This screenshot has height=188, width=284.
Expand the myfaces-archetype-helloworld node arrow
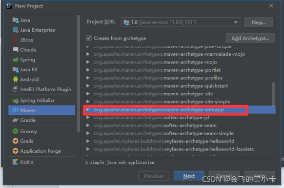pyautogui.click(x=88, y=141)
